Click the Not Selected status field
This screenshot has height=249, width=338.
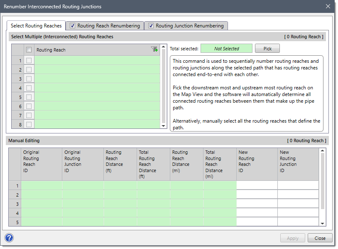[226, 48]
